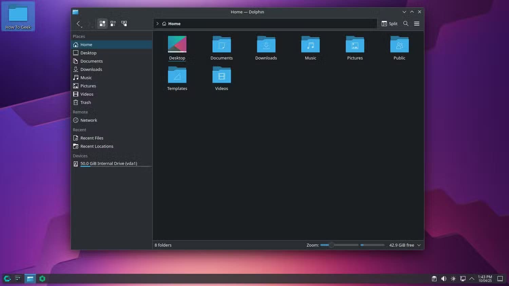Open the Network icon in the system tray

(x=463, y=279)
